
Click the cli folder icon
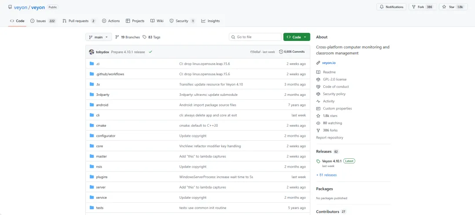click(92, 115)
